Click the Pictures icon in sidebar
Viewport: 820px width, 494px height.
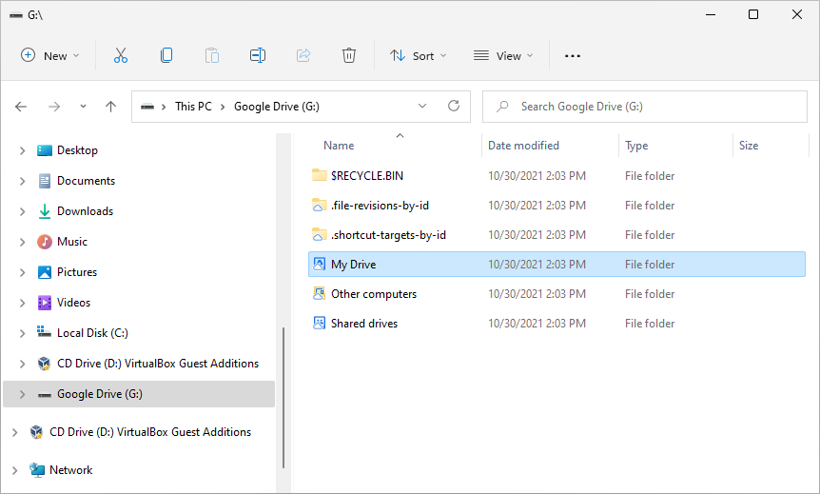[45, 272]
